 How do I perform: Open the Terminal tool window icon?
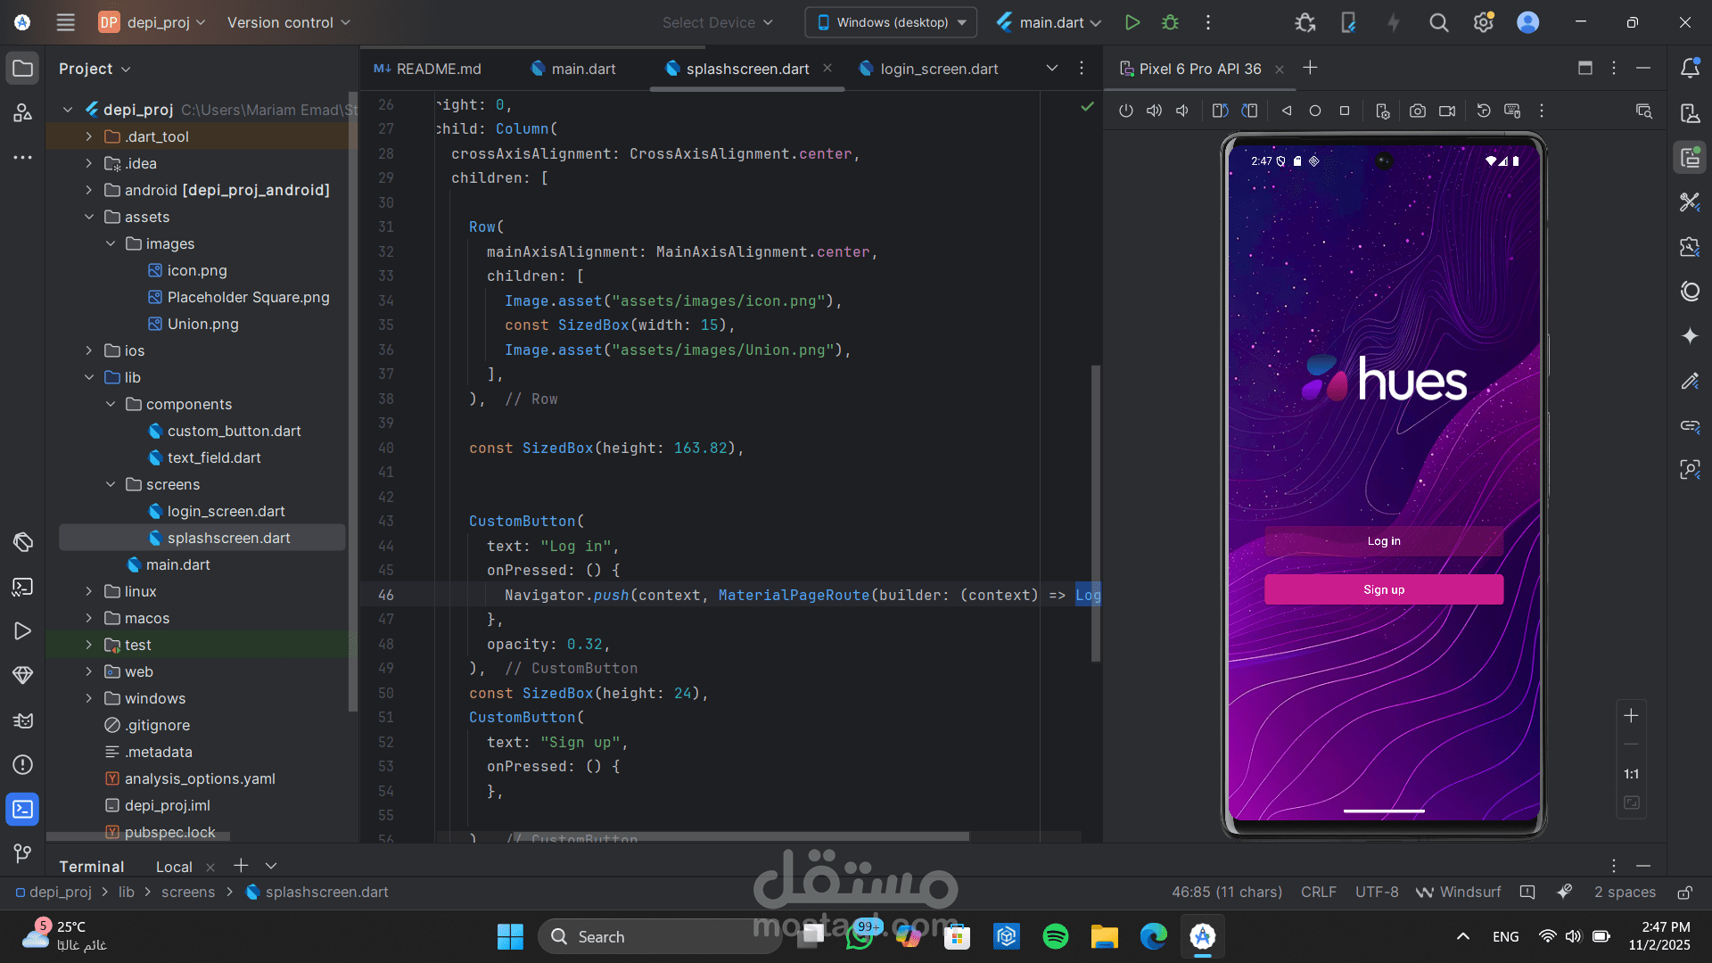tap(23, 809)
